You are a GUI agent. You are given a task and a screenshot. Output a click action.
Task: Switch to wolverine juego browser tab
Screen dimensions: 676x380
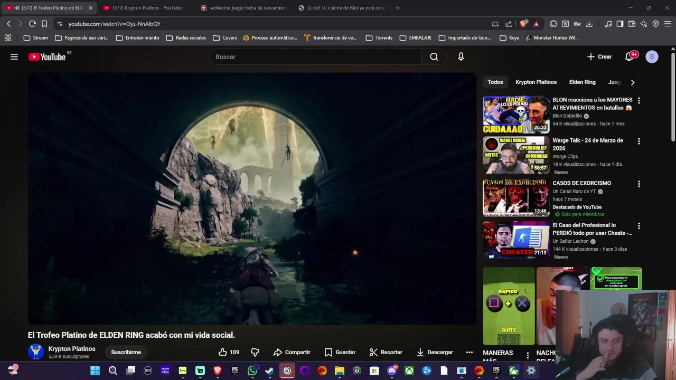pos(245,8)
